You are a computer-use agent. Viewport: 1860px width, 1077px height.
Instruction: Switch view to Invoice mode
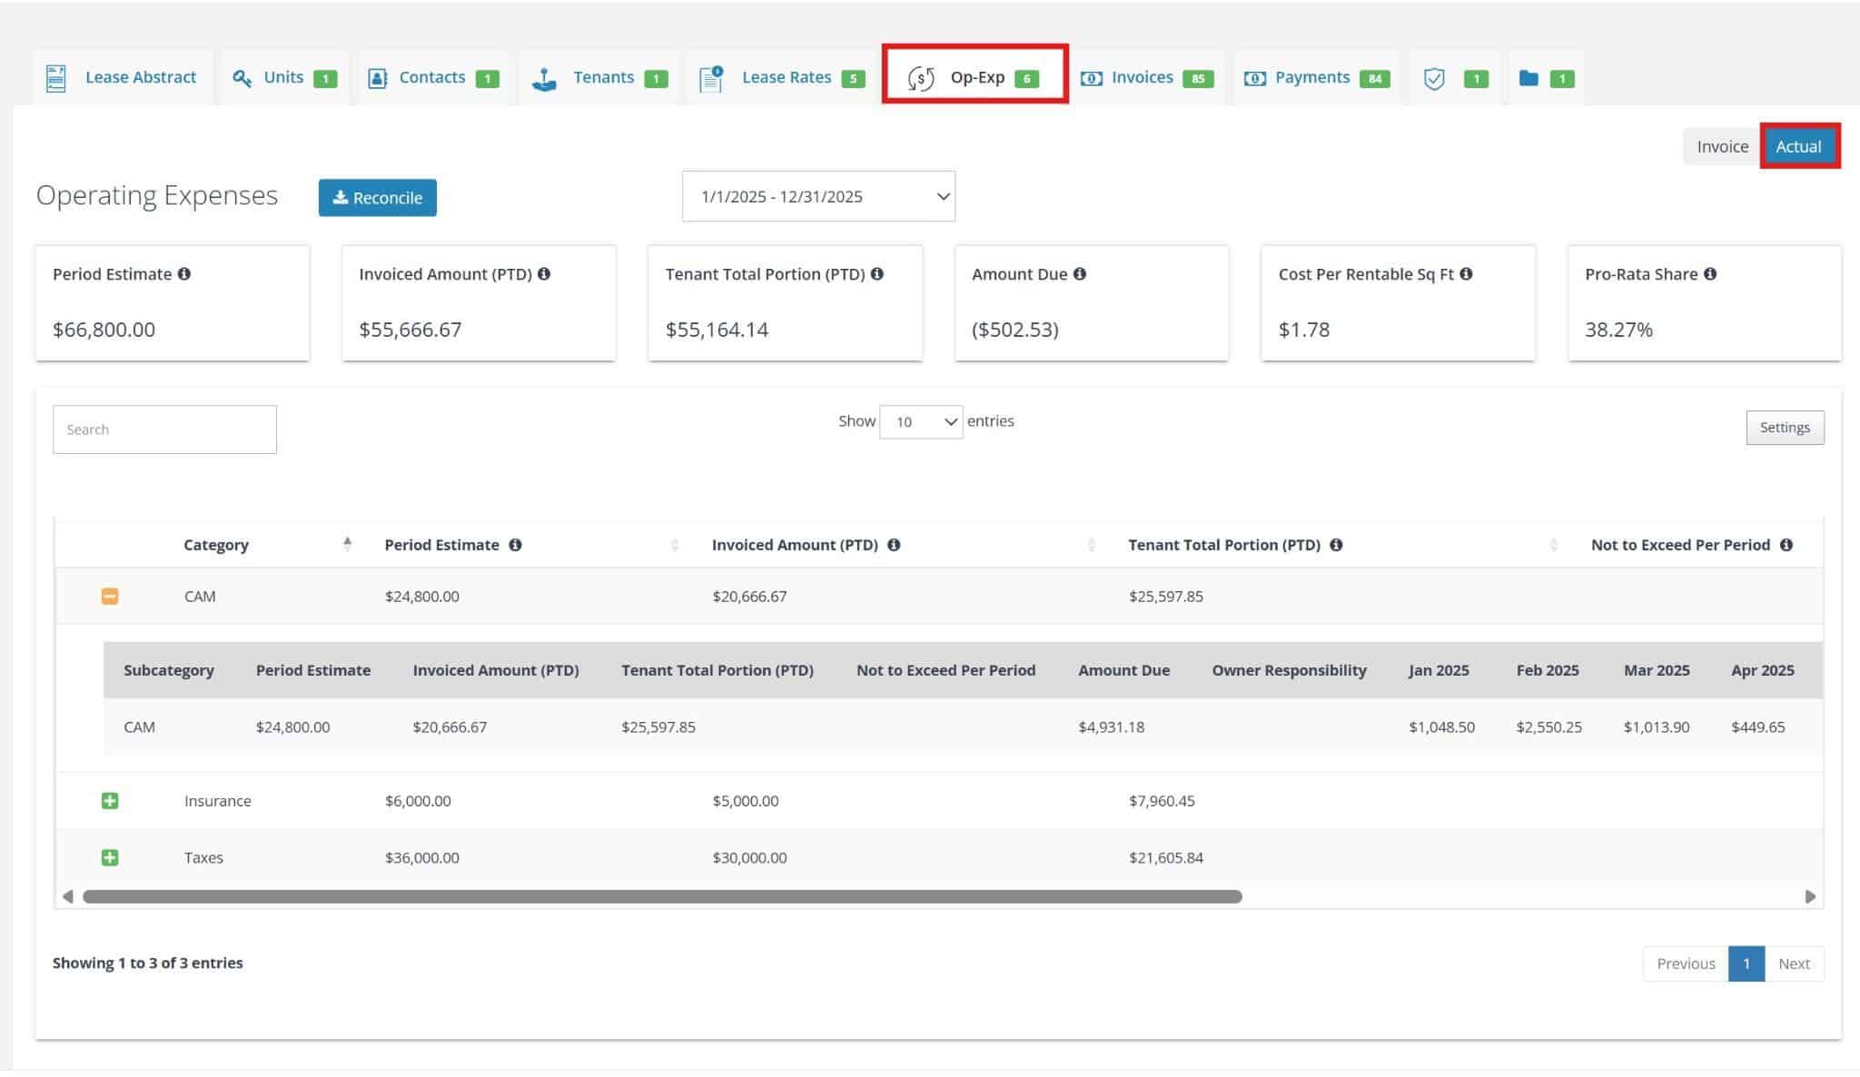click(x=1722, y=147)
